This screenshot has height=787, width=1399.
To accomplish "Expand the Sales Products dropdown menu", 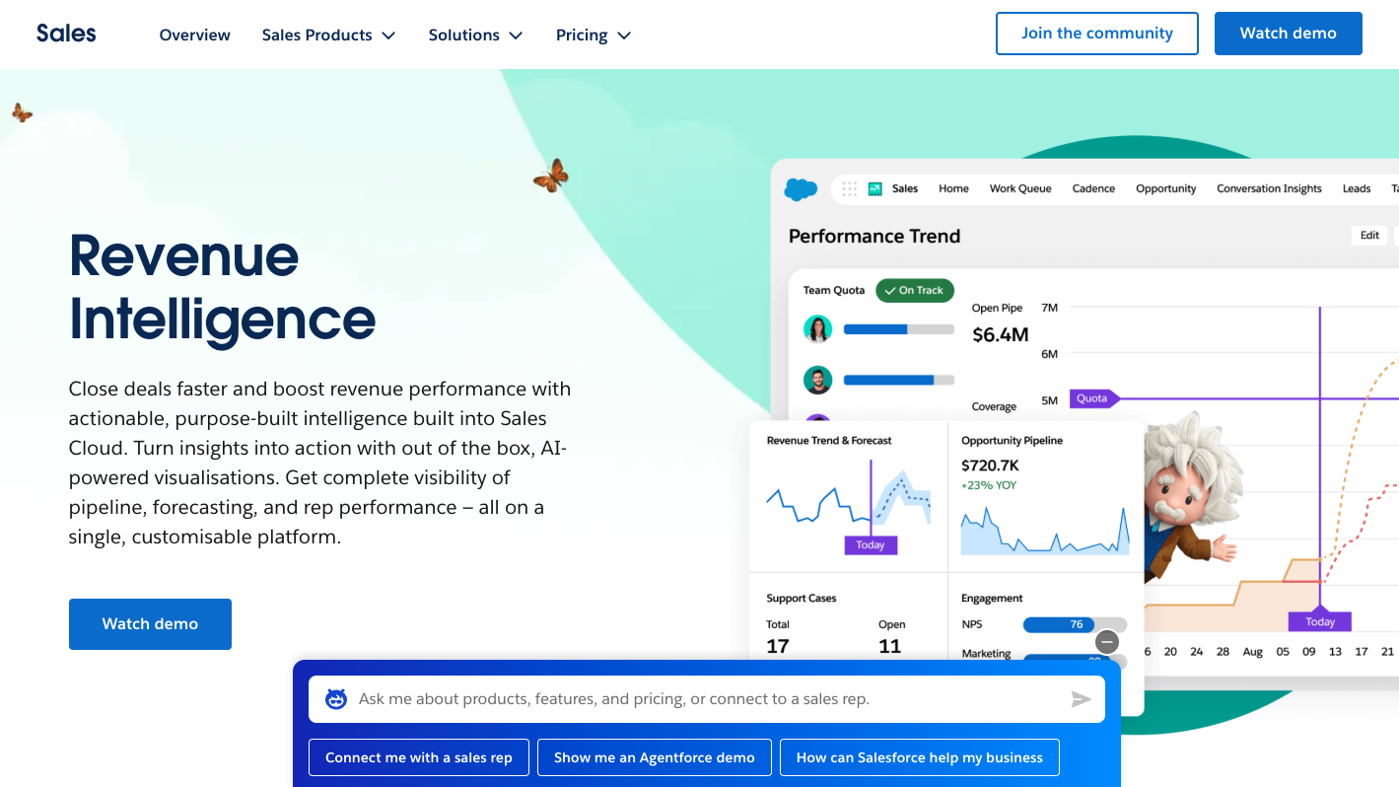I will (328, 35).
